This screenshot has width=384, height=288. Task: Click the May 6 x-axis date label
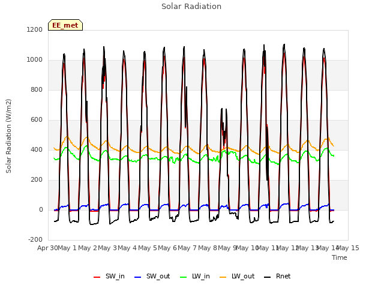click(167, 248)
